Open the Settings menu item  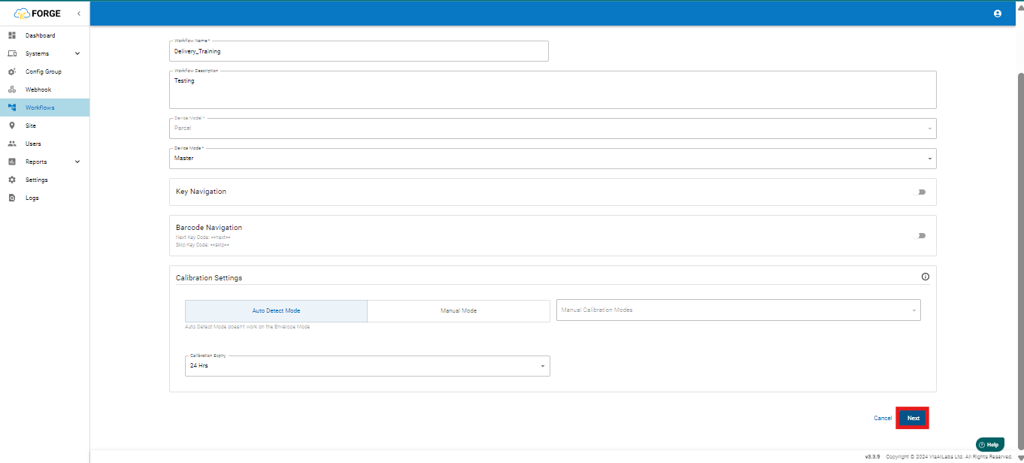pyautogui.click(x=44, y=180)
